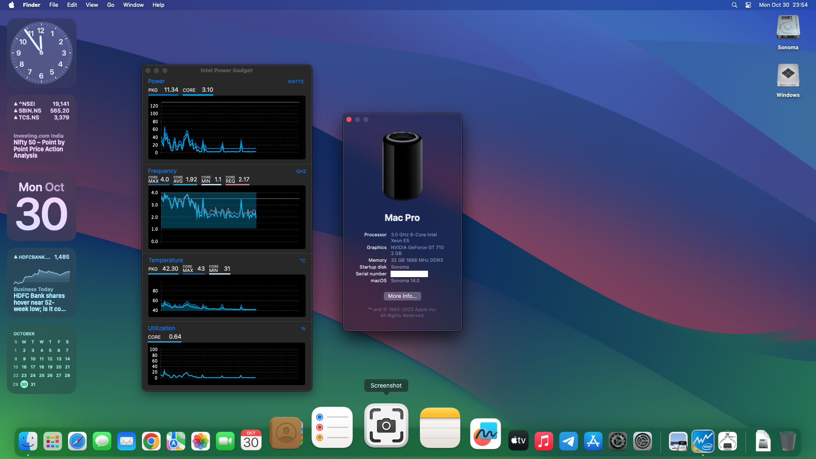Click the Intel Power Gadget Dock icon
Image resolution: width=816 pixels, height=459 pixels.
(x=703, y=442)
